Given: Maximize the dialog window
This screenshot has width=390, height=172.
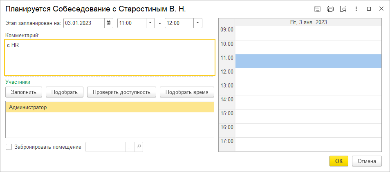Looking at the screenshot, I should pyautogui.click(x=369, y=9).
